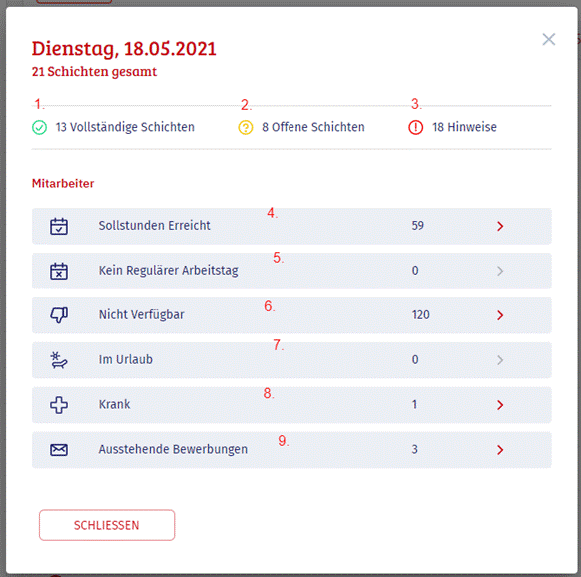581x577 pixels.
Task: Expand Sollstunden Erreicht via its red chevron
Action: click(x=500, y=226)
